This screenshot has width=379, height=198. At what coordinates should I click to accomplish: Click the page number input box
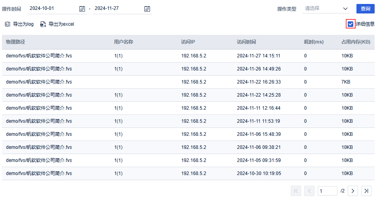click(327, 191)
